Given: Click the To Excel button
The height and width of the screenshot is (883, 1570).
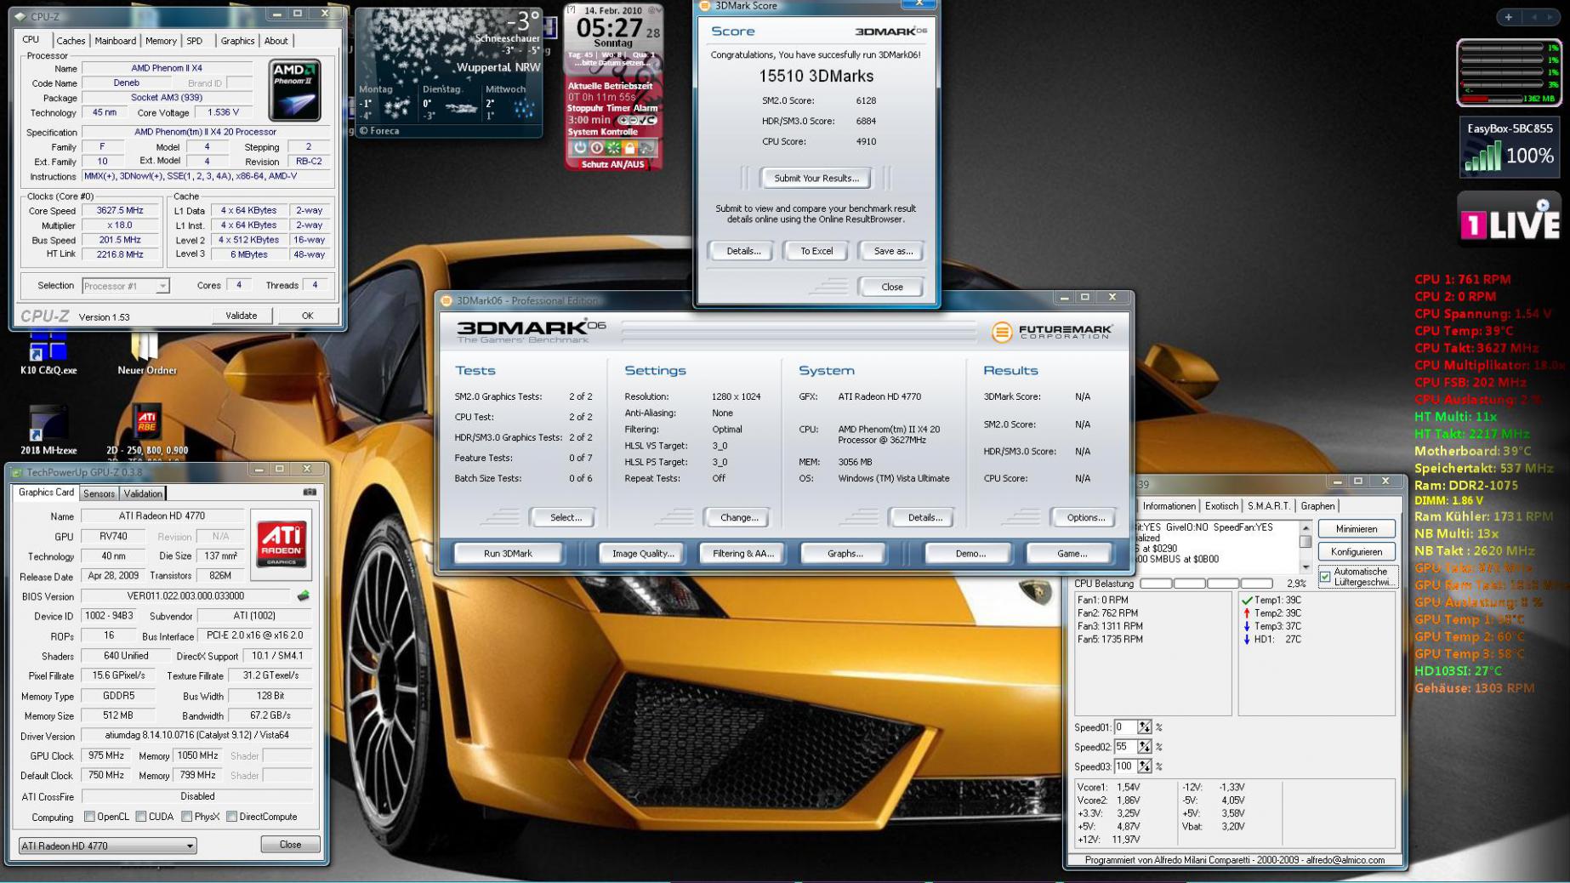Looking at the screenshot, I should (816, 251).
